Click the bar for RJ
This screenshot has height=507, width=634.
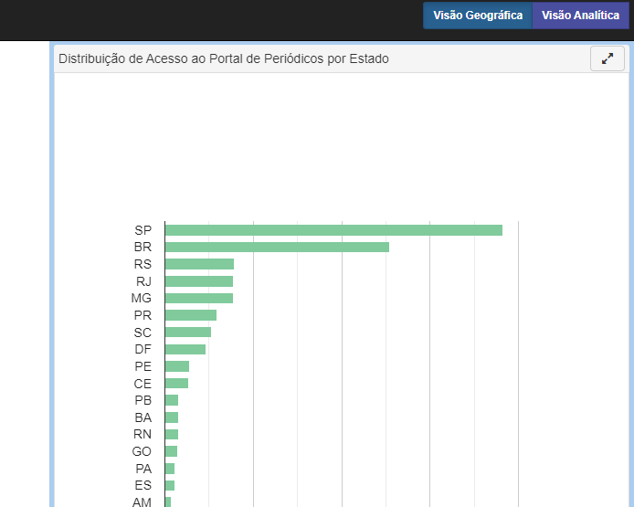199,281
